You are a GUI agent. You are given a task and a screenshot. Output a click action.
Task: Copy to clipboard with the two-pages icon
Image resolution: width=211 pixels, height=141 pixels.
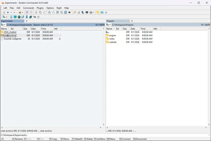tap(40, 13)
